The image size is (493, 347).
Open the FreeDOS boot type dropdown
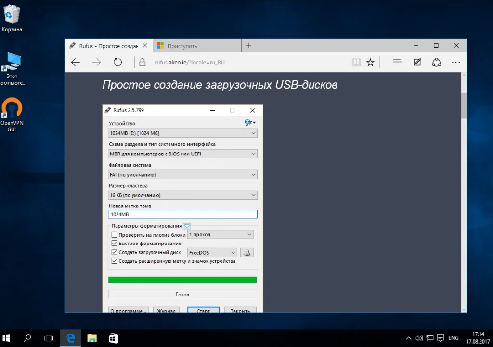(x=212, y=252)
